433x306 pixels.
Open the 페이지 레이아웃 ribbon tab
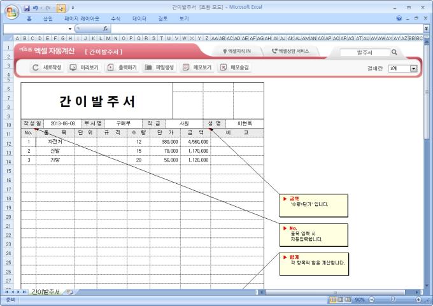(82, 18)
